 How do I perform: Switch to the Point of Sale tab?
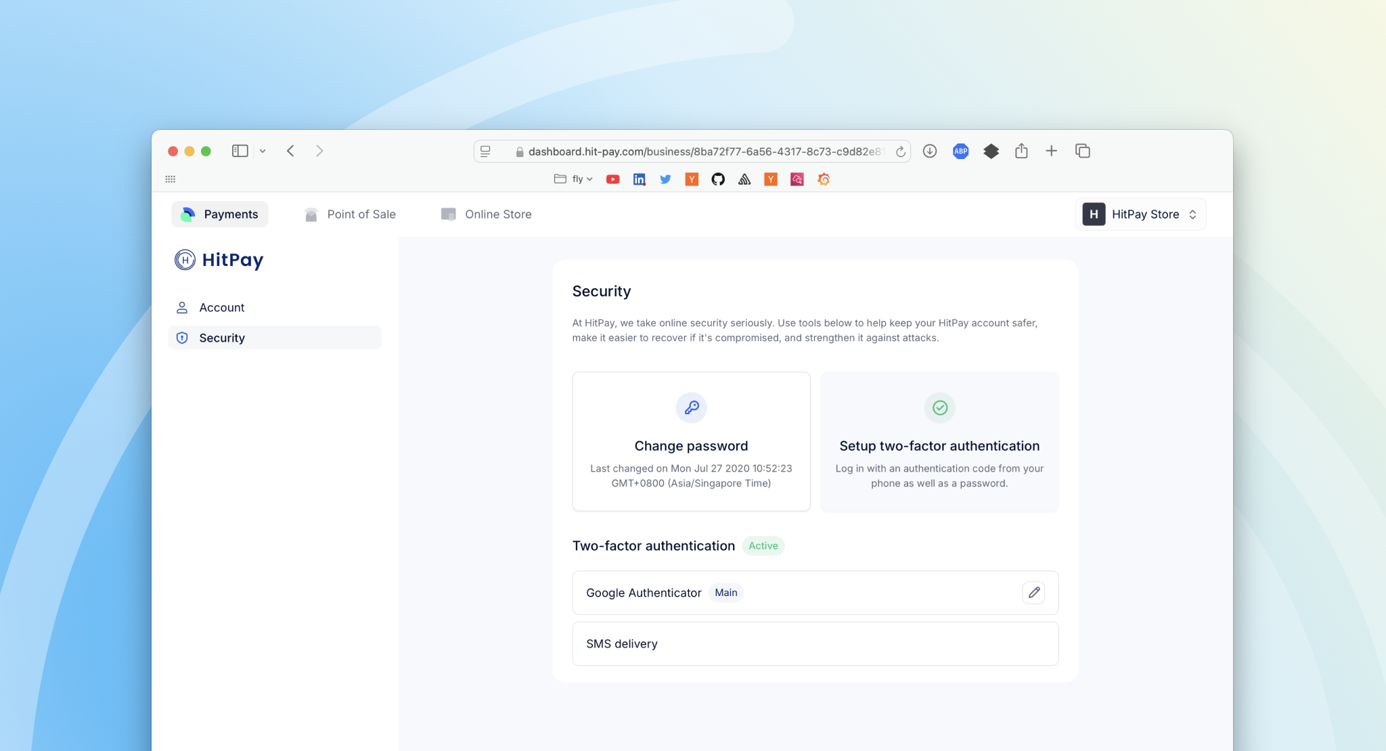click(350, 214)
